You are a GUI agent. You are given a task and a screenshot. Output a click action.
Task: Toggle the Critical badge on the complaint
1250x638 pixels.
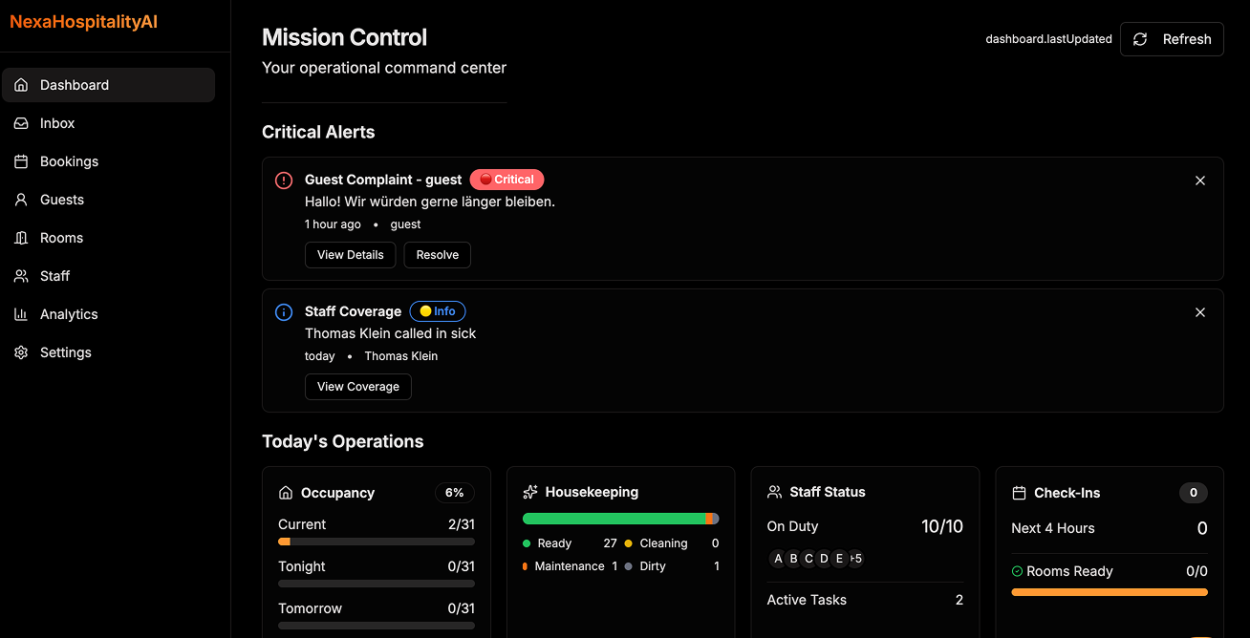506,179
